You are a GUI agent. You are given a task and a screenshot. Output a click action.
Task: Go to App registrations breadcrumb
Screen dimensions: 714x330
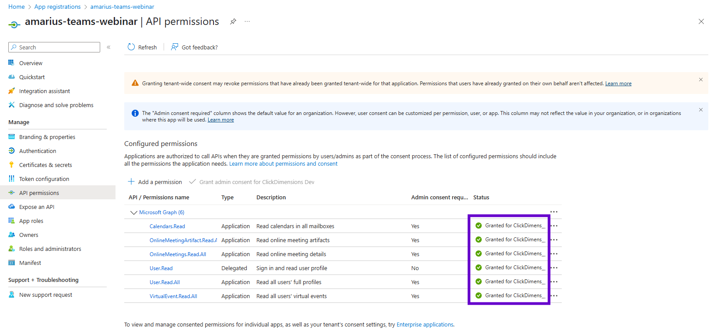(57, 7)
